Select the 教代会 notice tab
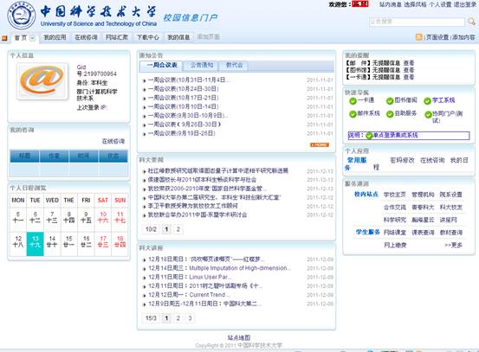This screenshot has width=479, height=352. 234,65
